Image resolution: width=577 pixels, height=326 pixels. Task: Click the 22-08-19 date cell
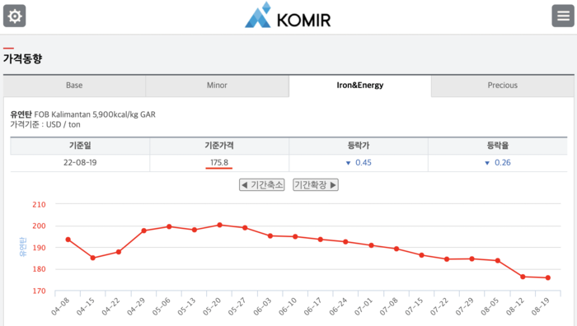point(80,163)
